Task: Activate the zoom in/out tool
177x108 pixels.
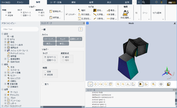Action: point(100,84)
